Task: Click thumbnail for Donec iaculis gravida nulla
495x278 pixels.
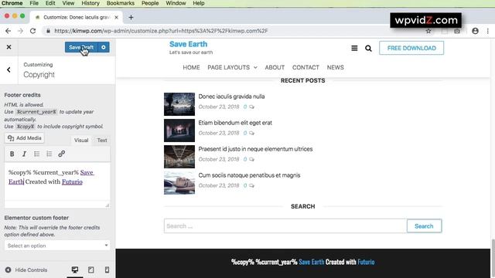Action: point(179,104)
